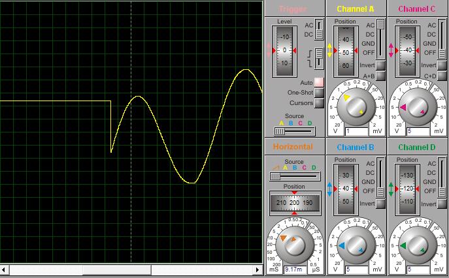
Task: Select the Trigger panel title
Action: coord(293,9)
